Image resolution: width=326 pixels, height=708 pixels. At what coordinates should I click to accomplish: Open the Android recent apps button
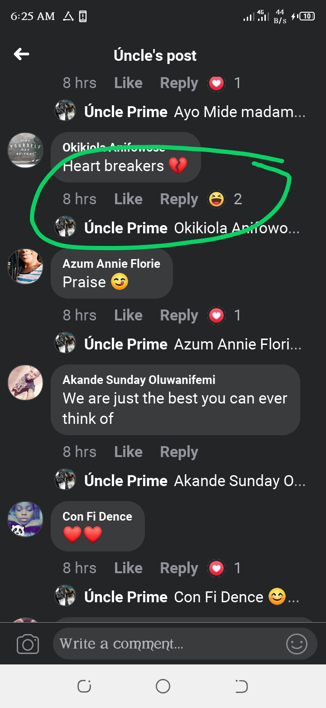pyautogui.click(x=84, y=686)
